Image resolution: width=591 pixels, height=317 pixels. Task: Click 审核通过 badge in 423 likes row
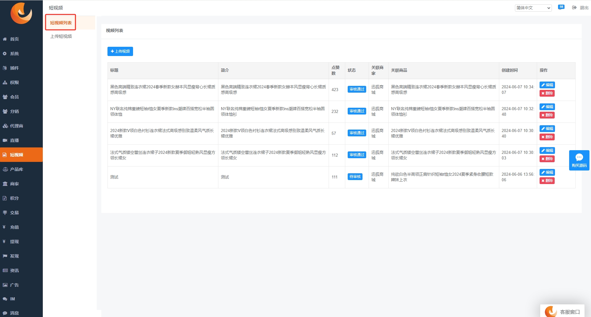click(x=357, y=89)
